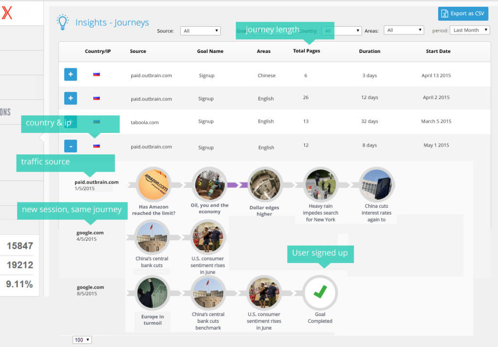
Task: Collapse the expanded May 1 2015 journey
Action: point(71,146)
